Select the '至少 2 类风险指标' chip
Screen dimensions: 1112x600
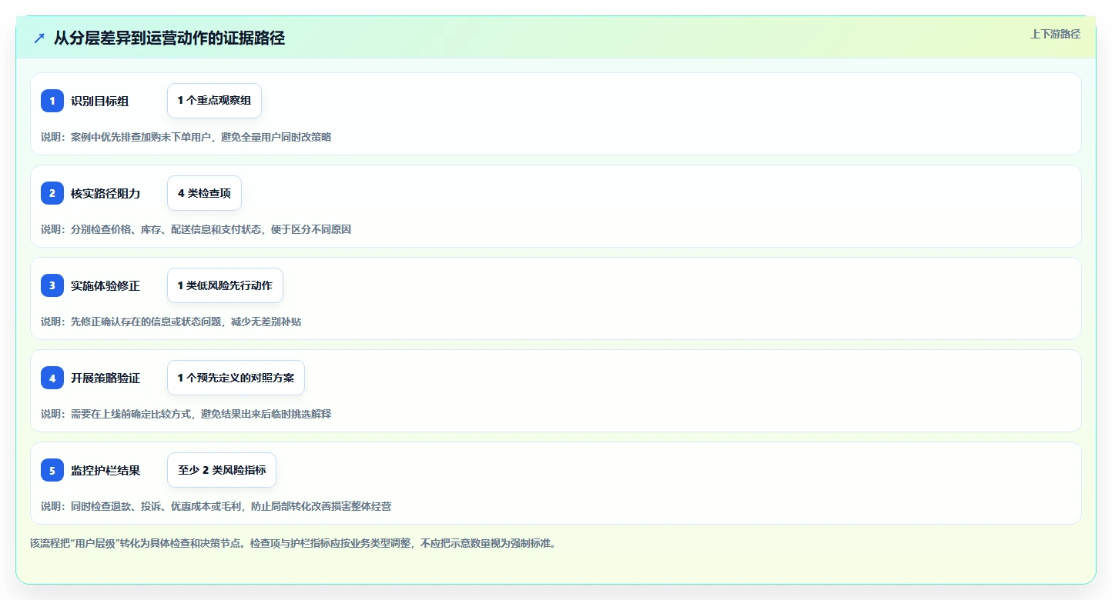point(222,470)
